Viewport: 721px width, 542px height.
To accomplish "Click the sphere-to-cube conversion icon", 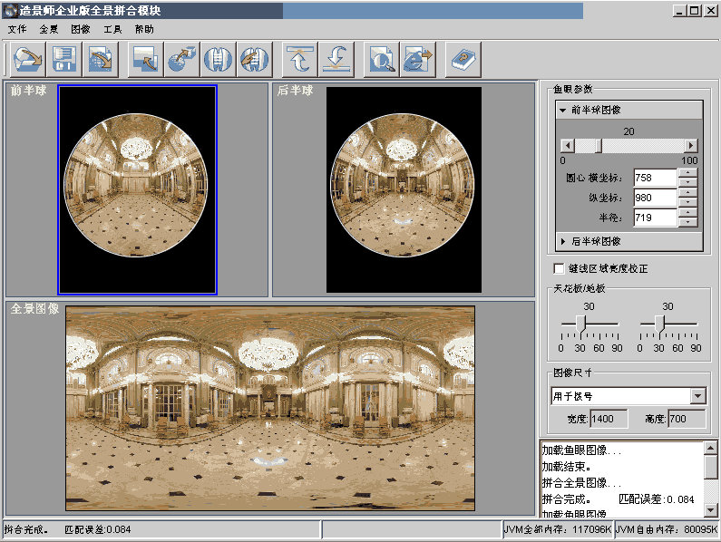I will point(181,59).
